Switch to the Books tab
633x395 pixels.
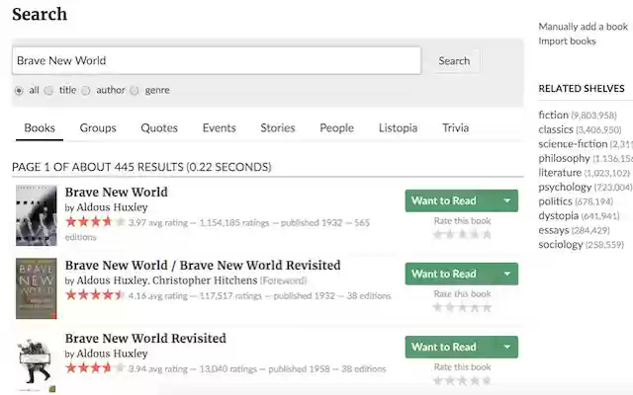[40, 128]
